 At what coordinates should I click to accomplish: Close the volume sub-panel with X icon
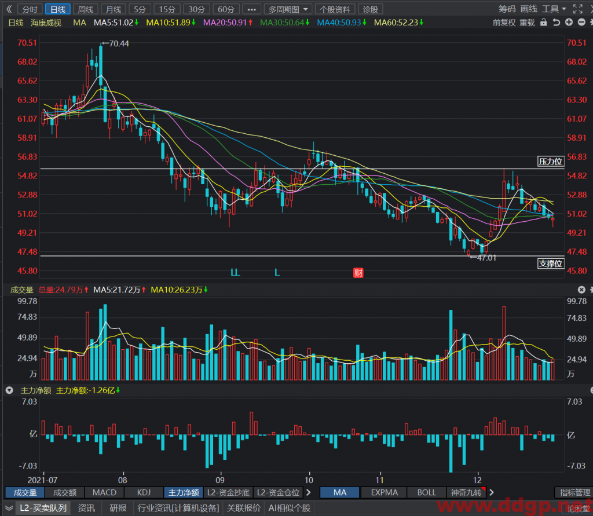point(581,290)
